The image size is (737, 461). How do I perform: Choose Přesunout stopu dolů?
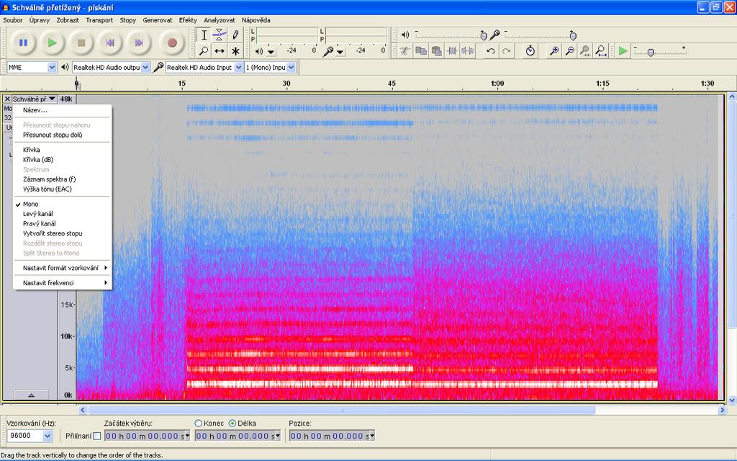[63, 135]
